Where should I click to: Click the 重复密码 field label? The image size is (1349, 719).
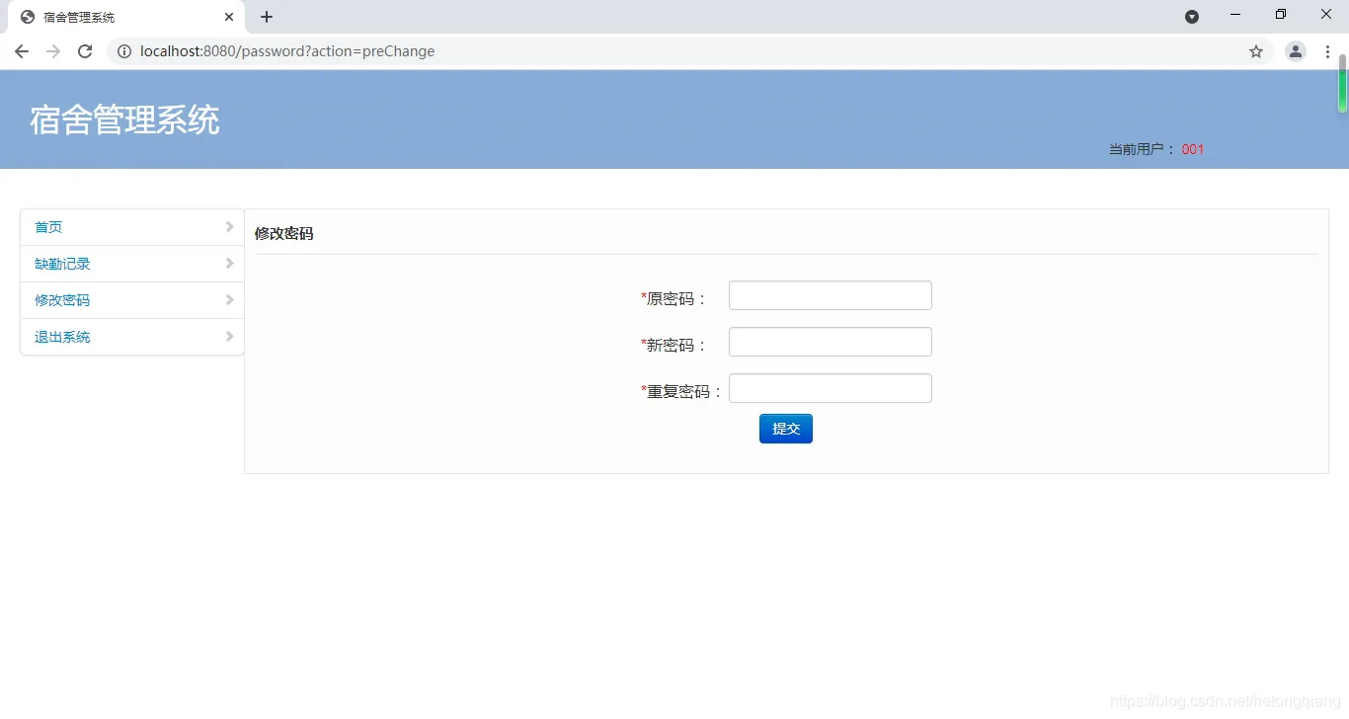pyautogui.click(x=682, y=392)
